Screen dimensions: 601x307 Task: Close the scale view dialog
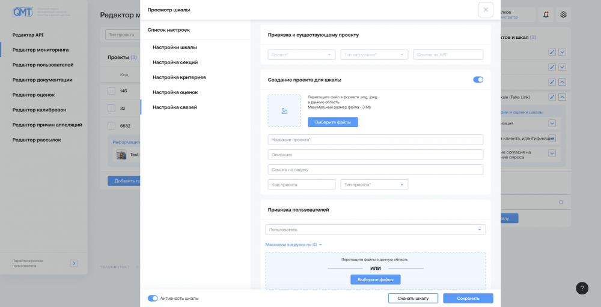coord(486,10)
